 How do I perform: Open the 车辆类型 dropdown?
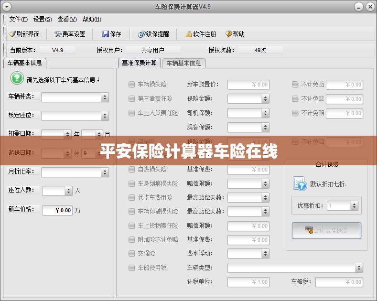point(295,268)
